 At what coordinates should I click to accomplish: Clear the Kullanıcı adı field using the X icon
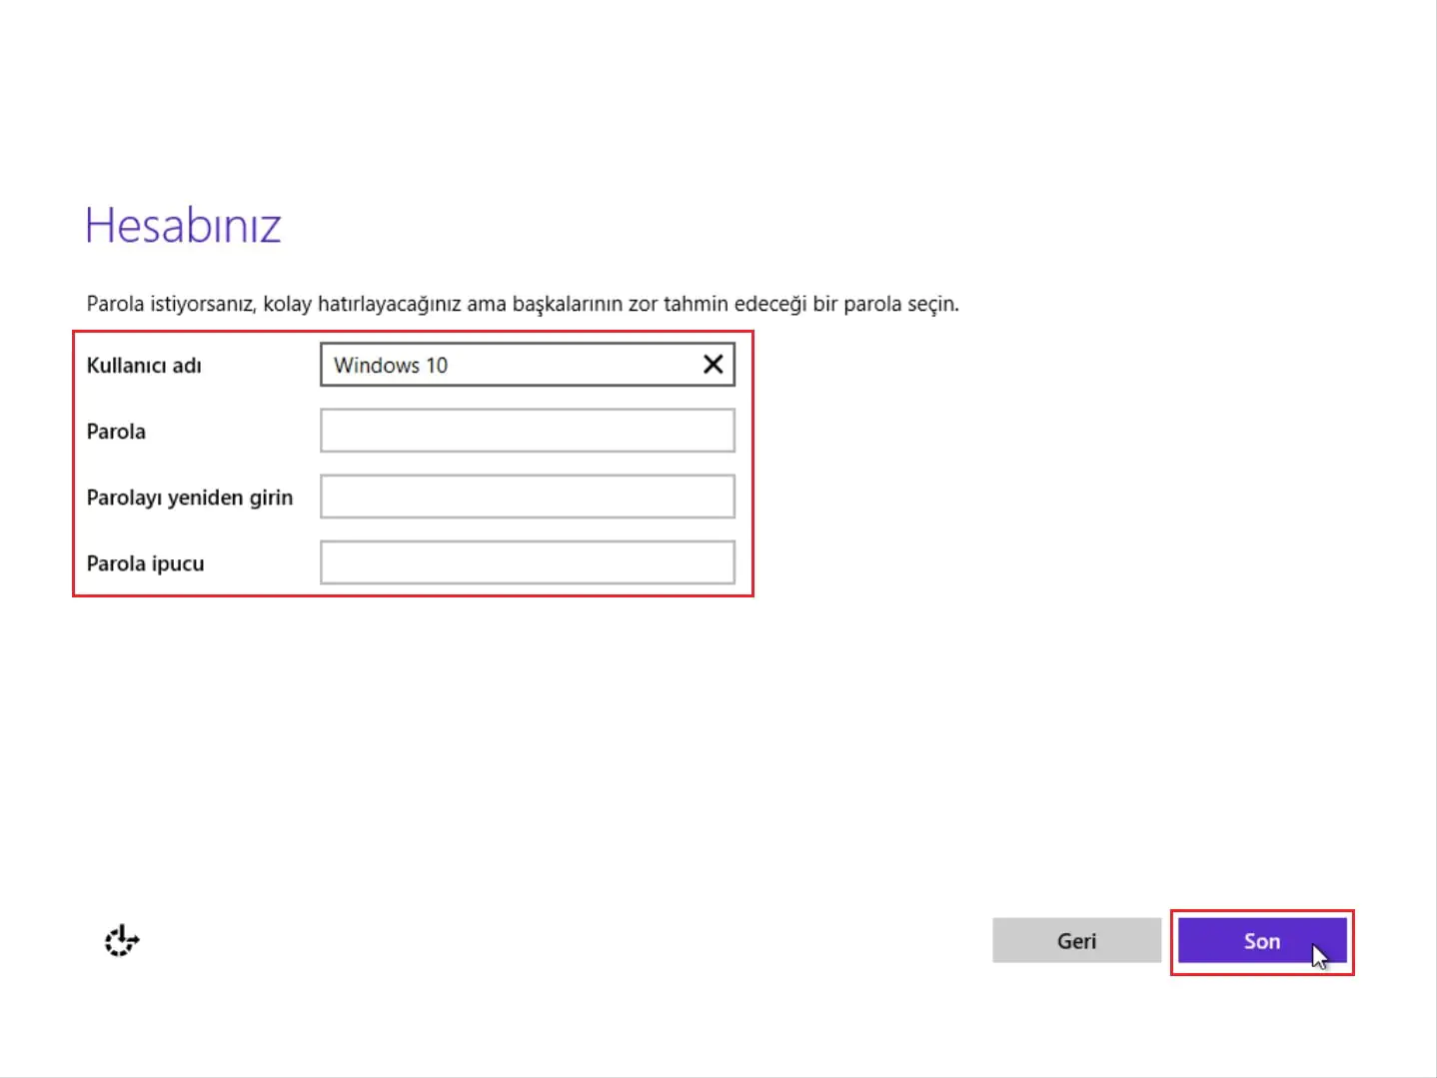pos(713,364)
